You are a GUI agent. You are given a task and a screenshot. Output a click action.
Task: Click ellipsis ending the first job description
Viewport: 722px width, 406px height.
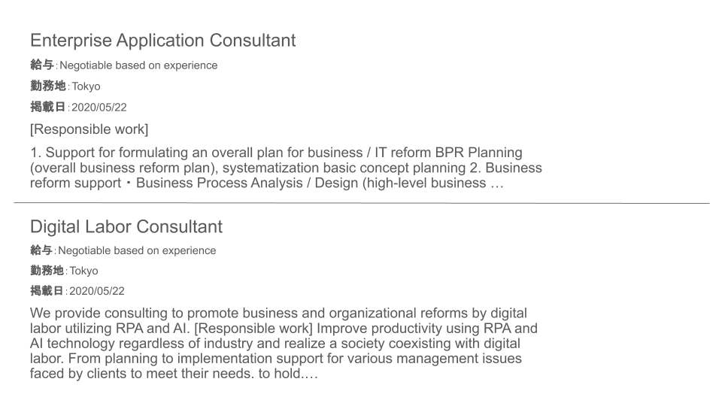click(497, 183)
